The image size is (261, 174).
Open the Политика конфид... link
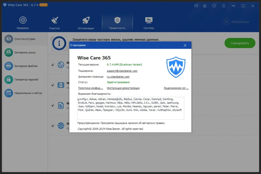[91, 88]
